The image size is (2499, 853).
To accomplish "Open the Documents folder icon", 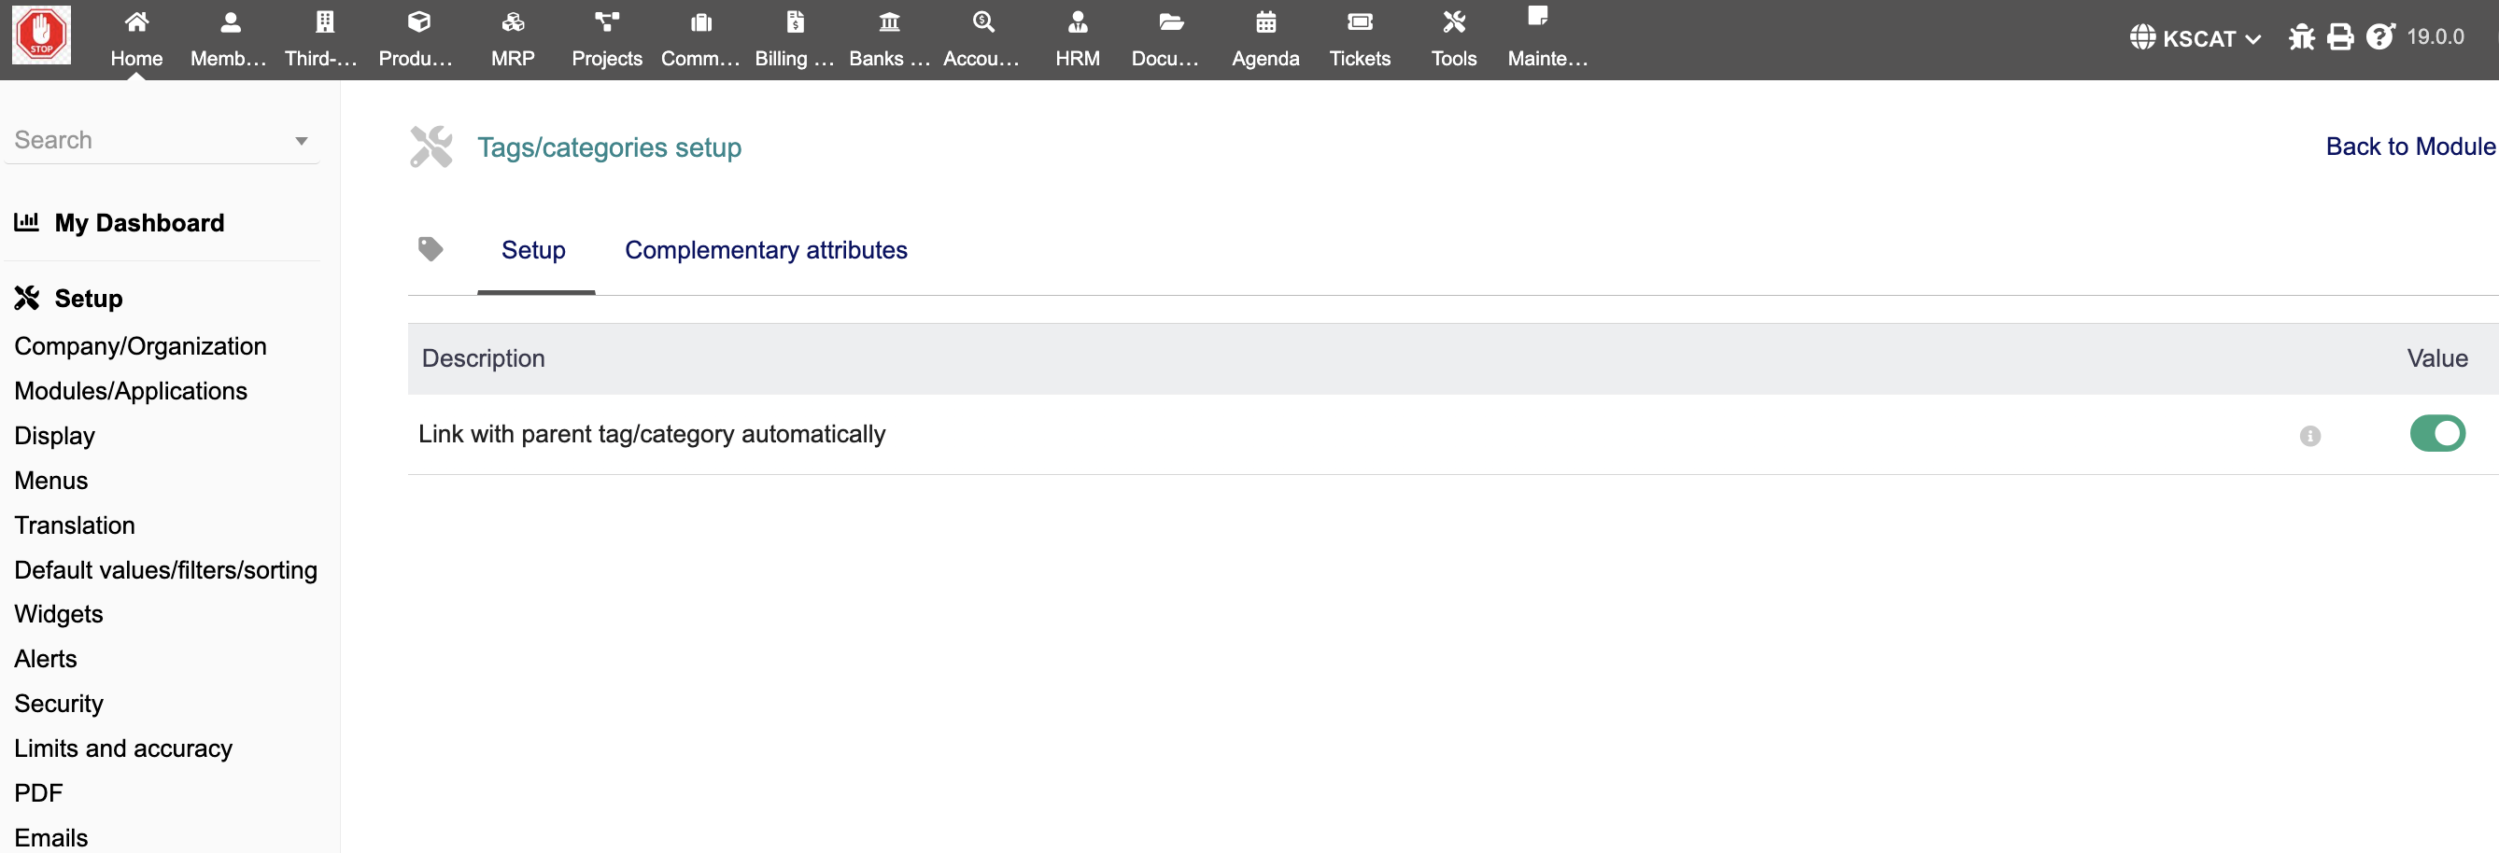I will 1172,21.
